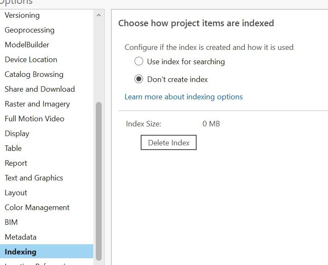
Task: Select 'Use index for searching' radio button
Action: (x=139, y=62)
